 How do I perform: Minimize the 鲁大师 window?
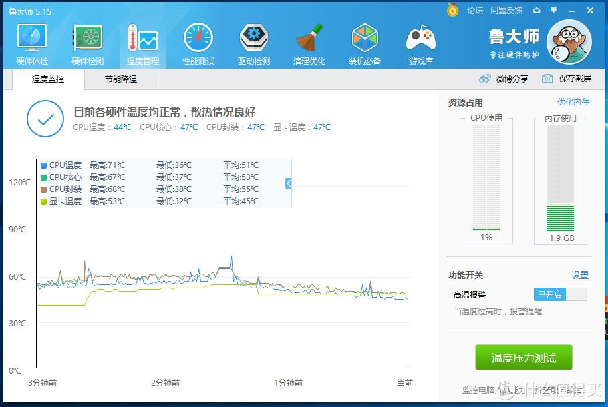(x=571, y=11)
